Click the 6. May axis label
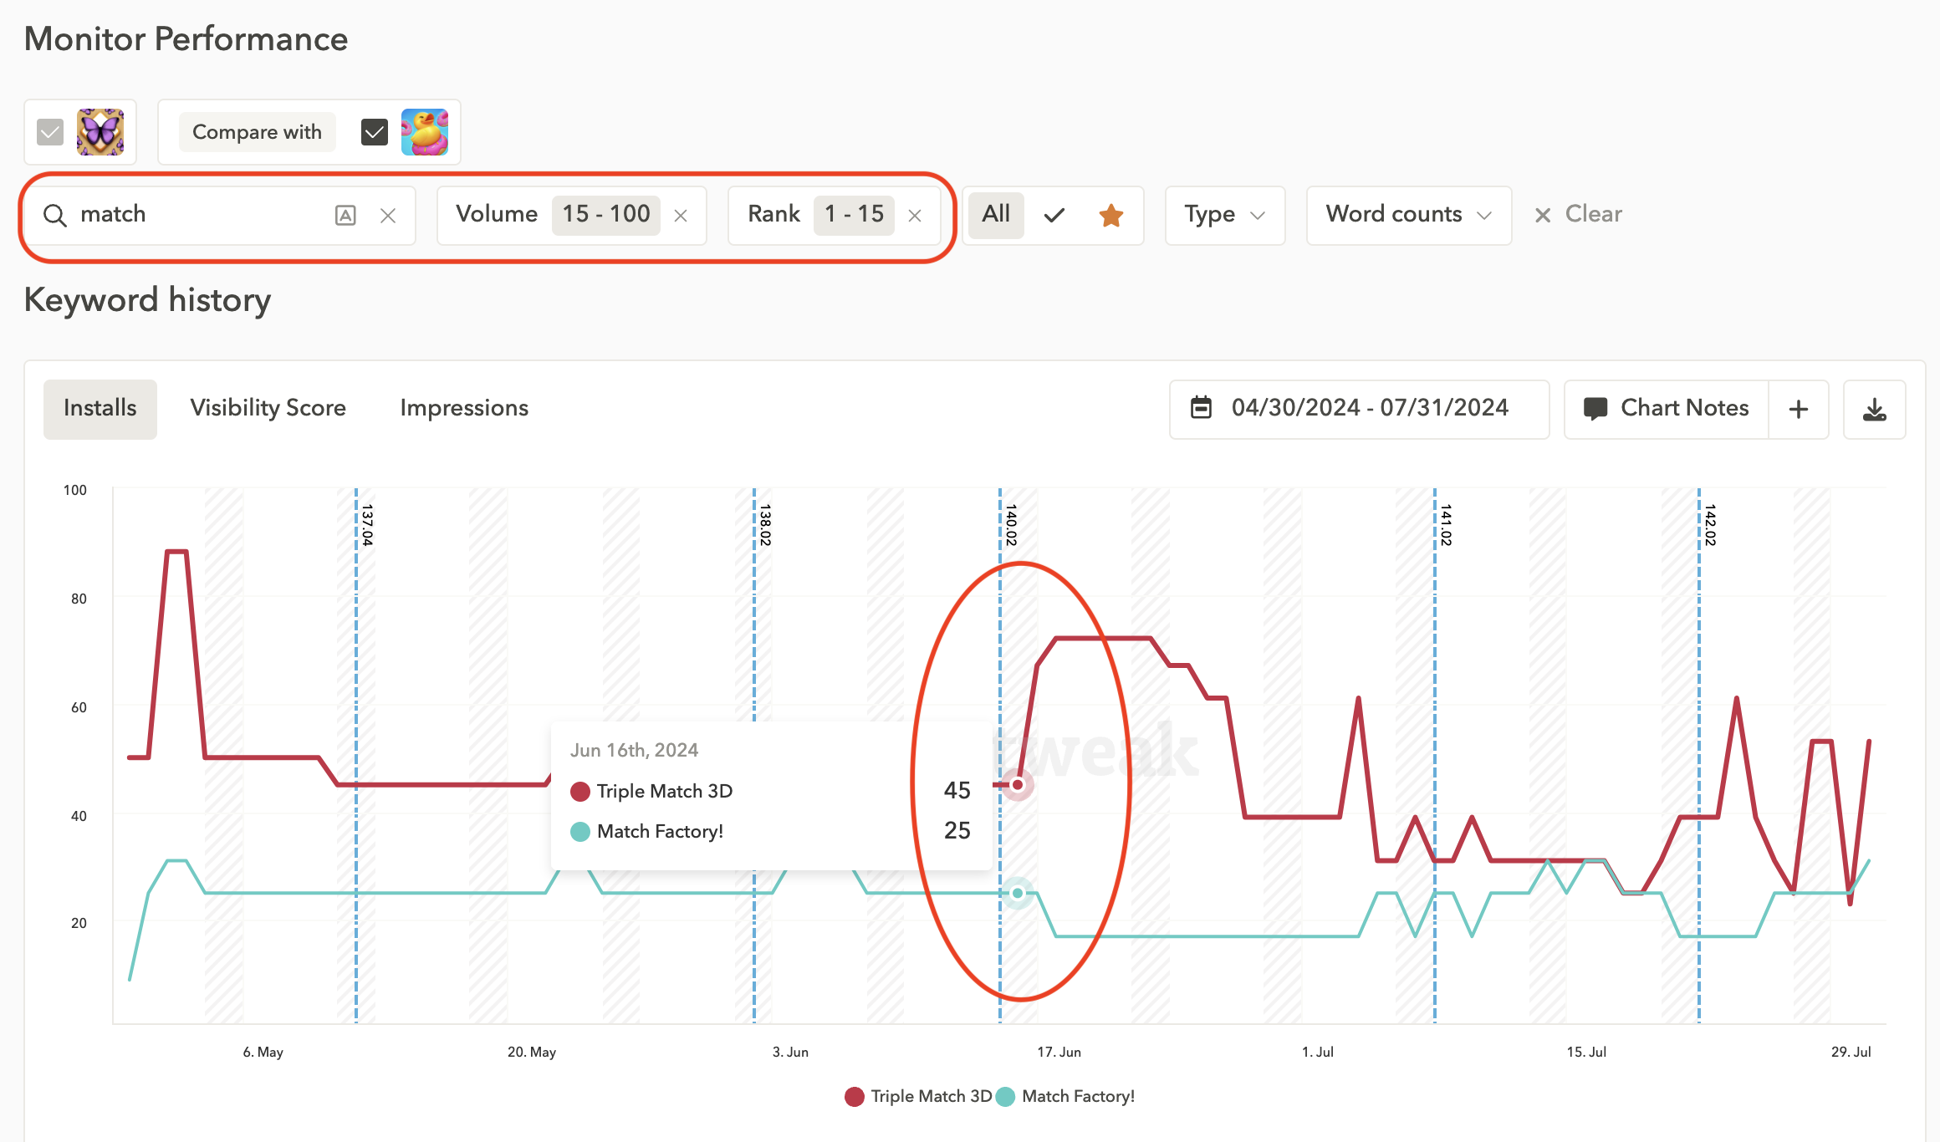Screen dimensions: 1940x1142 (263, 1053)
